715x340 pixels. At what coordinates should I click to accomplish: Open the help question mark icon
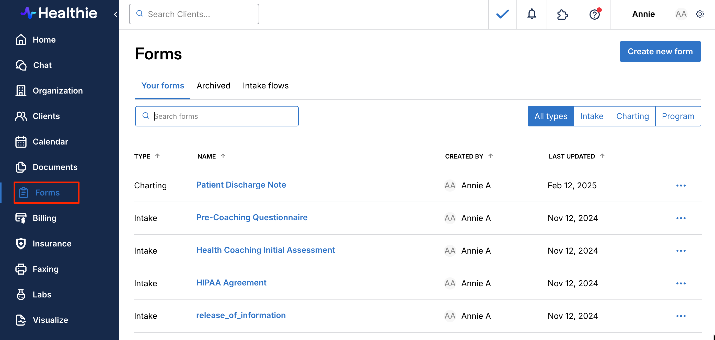[x=594, y=14]
